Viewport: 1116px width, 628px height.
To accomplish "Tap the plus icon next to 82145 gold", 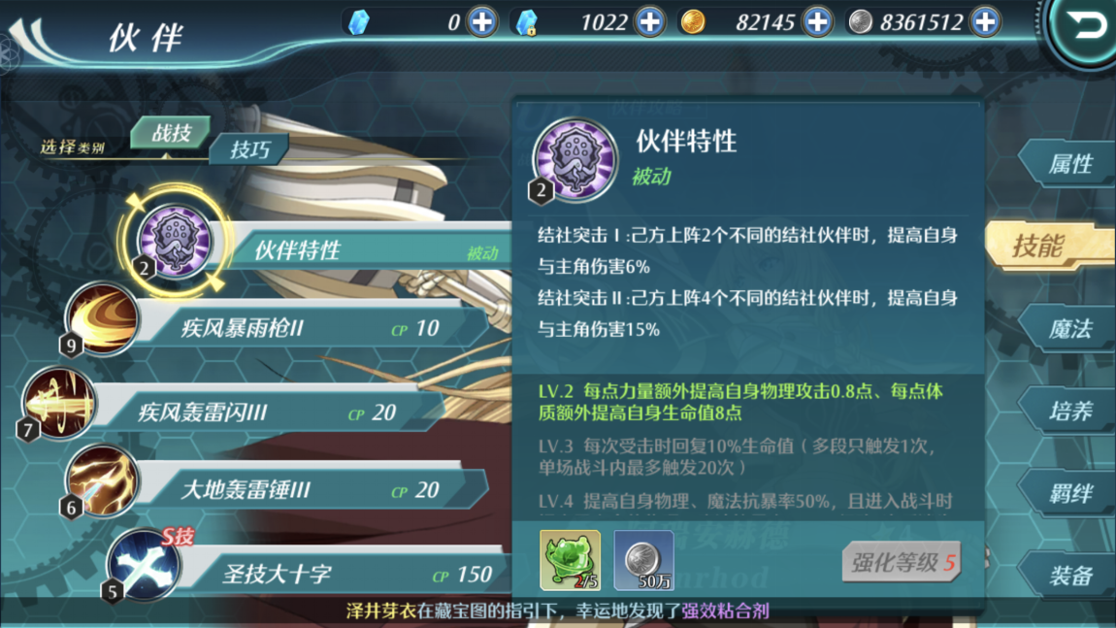I will click(818, 22).
